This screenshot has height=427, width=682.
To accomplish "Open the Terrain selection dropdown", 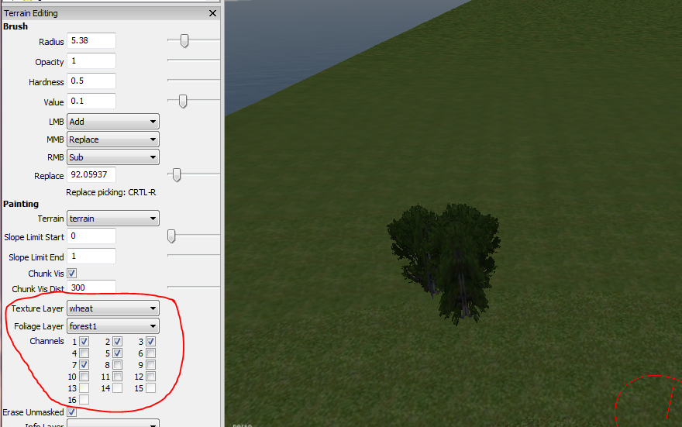I will pyautogui.click(x=113, y=219).
